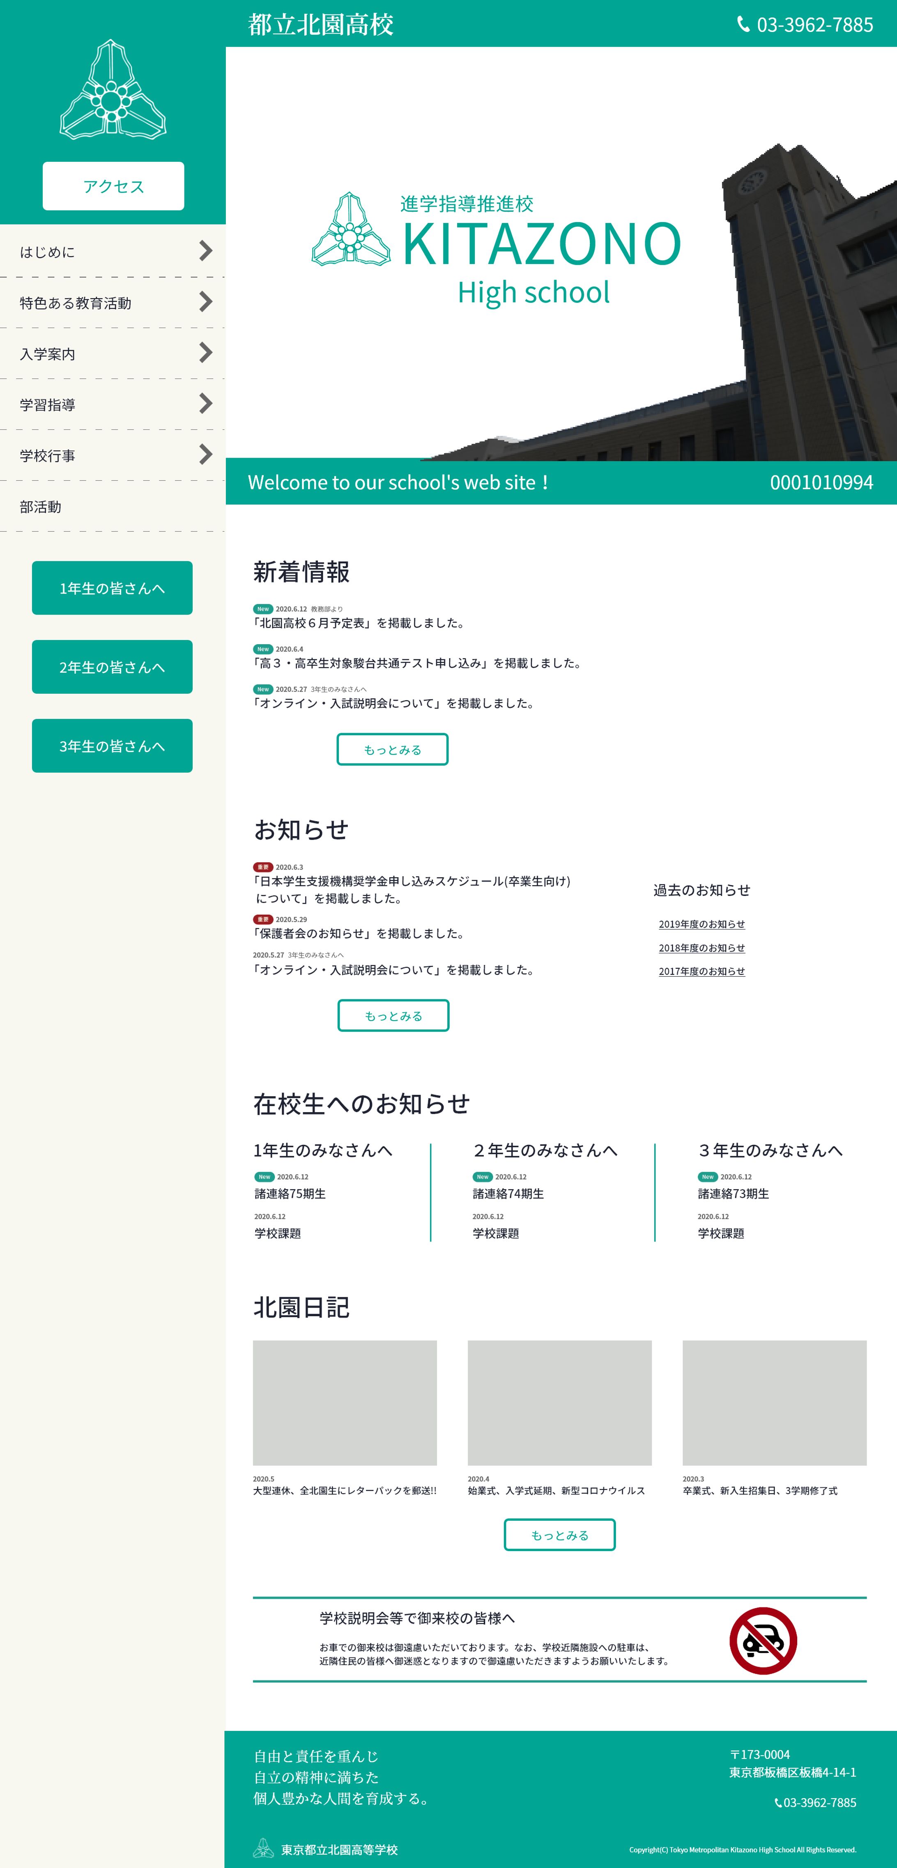Open the 入学案内 menu item
This screenshot has height=1868, width=897.
click(x=113, y=353)
